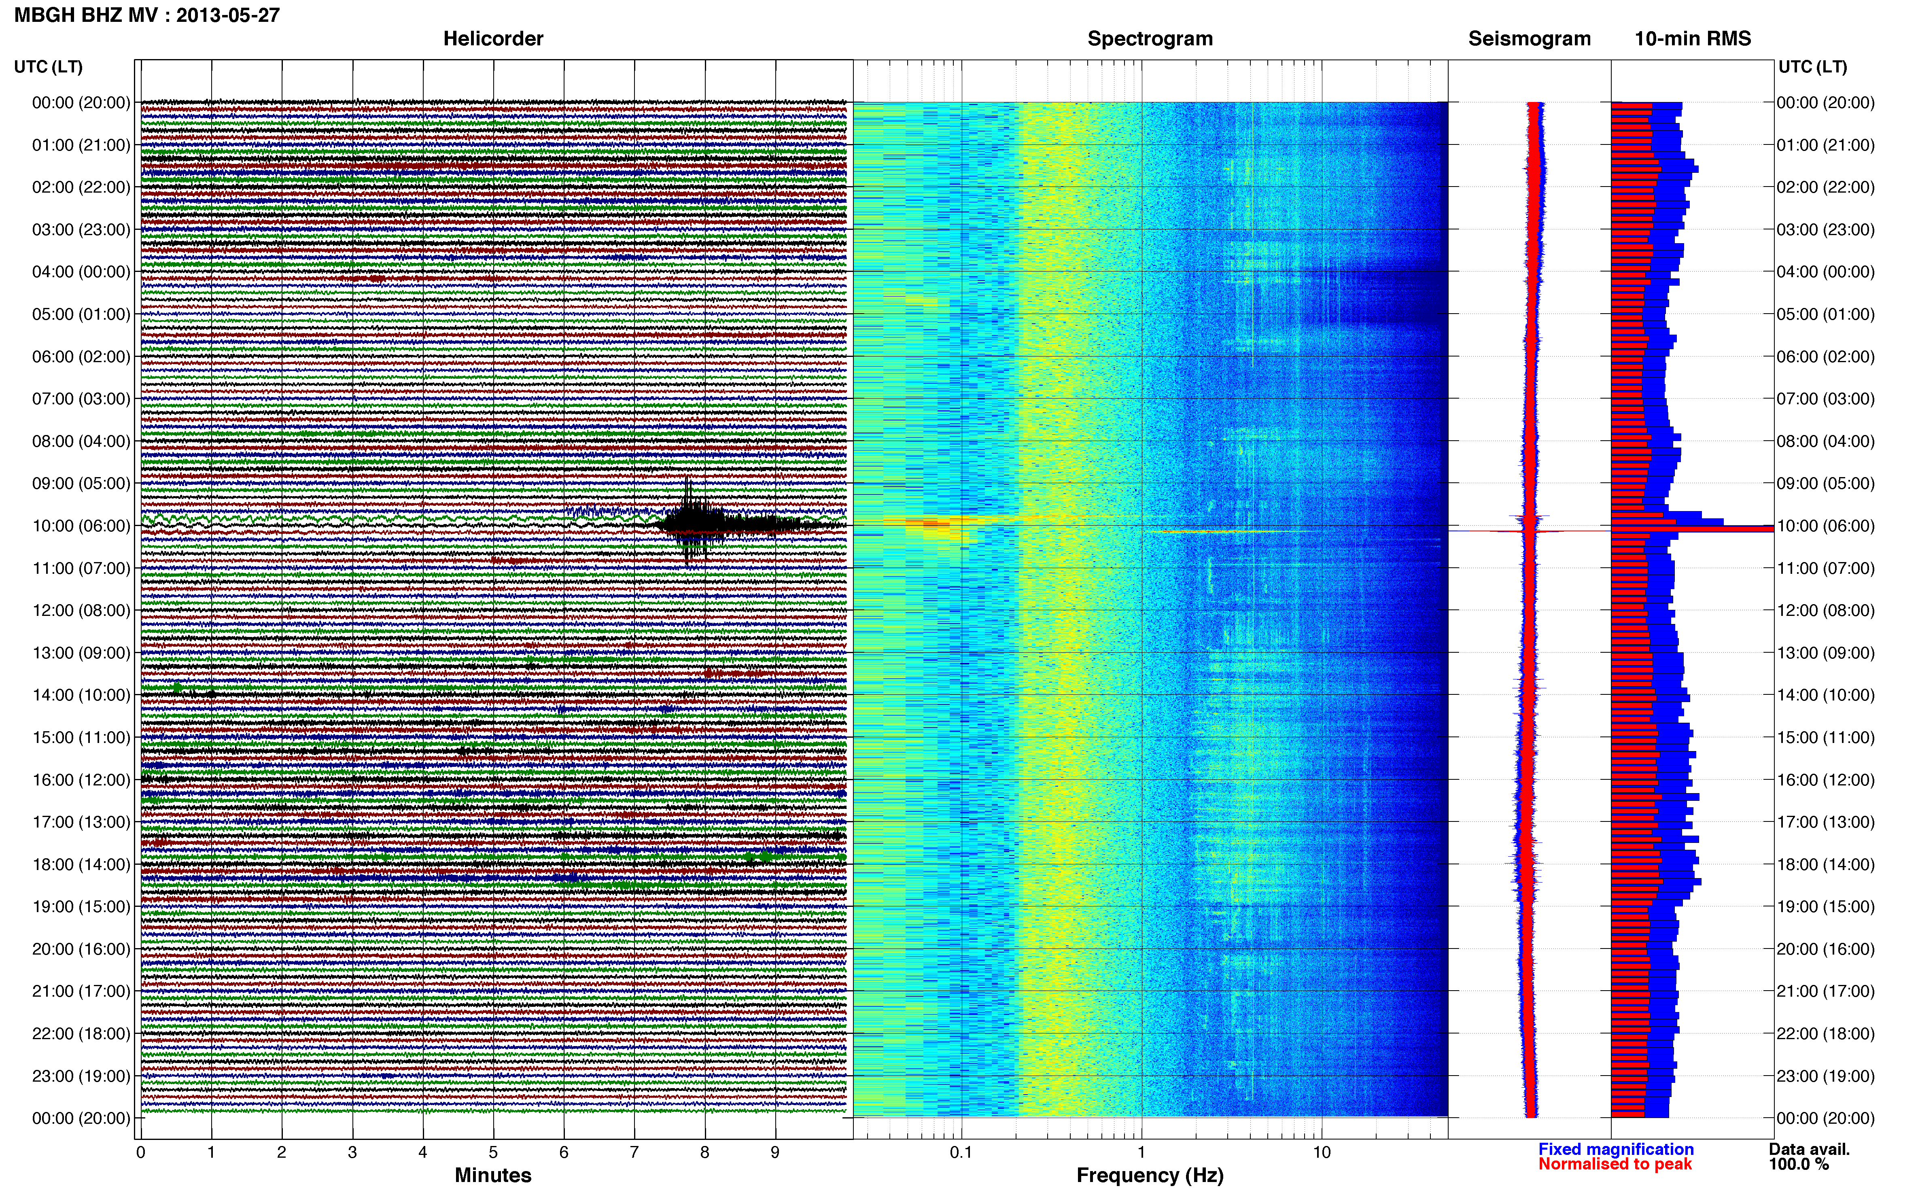Viewport: 1918px width, 1199px height.
Task: Click '08:00 (04:00)' on the helicorder time axis
Action: pyautogui.click(x=81, y=441)
